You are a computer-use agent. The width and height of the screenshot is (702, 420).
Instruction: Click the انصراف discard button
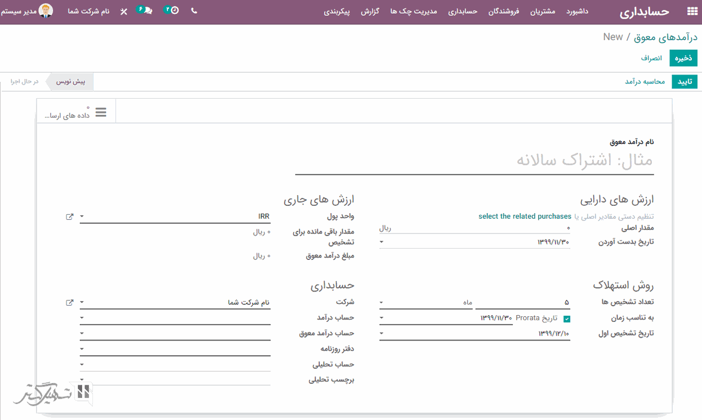click(651, 58)
